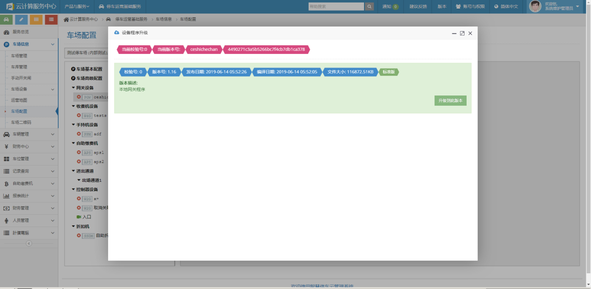Minimize the 设备程序升级 dialog
The height and width of the screenshot is (289, 591).
click(454, 33)
